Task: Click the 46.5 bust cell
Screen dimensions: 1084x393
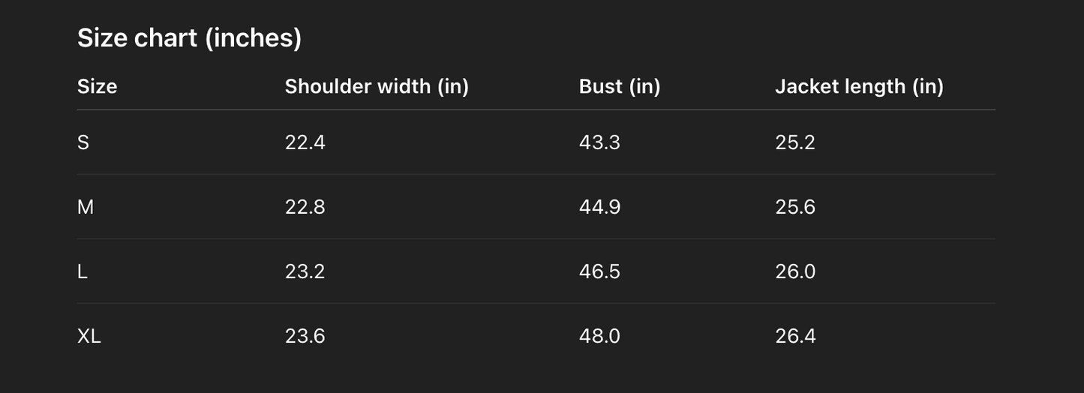Action: pyautogui.click(x=599, y=271)
